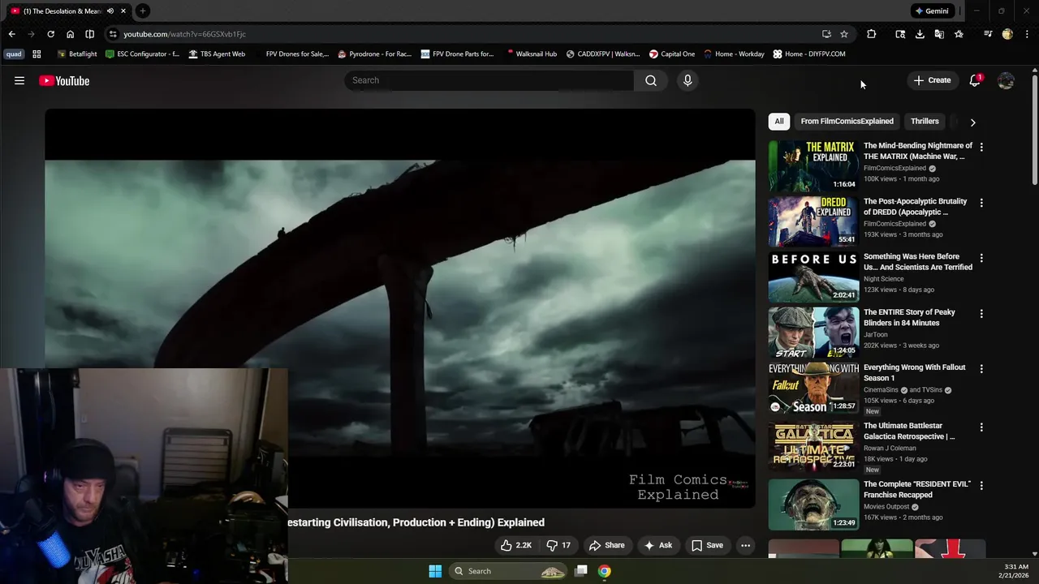
Task: Open Betaflight bookmark
Action: tap(77, 54)
